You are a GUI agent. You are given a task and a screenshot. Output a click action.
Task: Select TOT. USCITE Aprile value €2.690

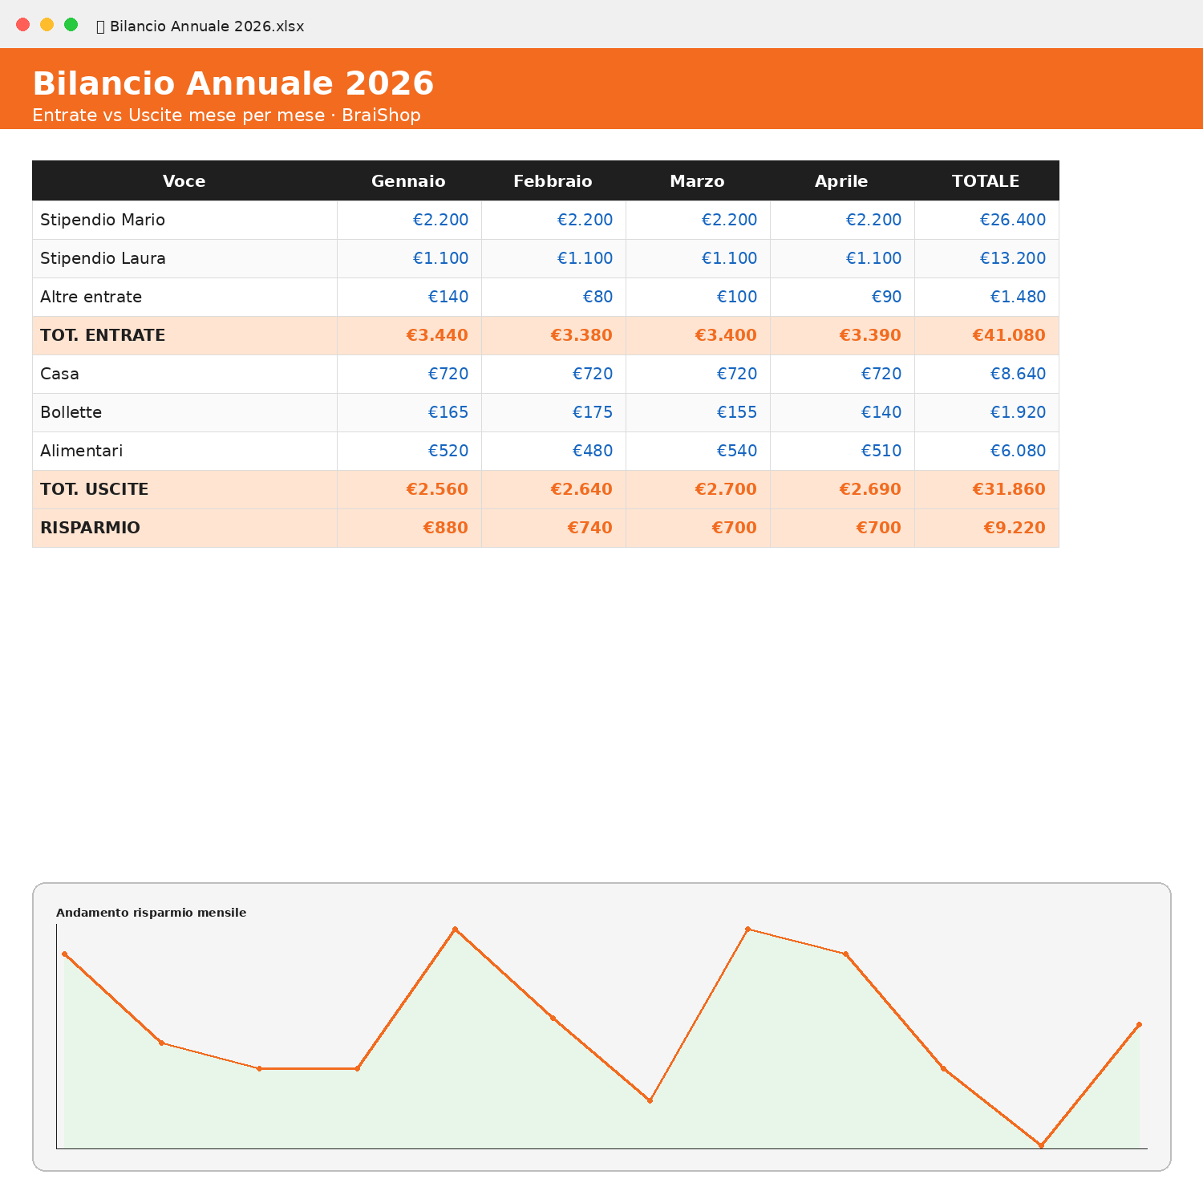(842, 489)
